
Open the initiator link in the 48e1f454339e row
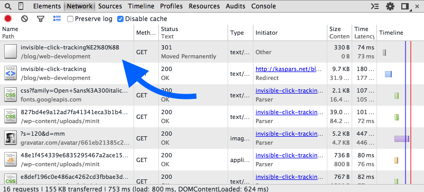tap(289, 155)
